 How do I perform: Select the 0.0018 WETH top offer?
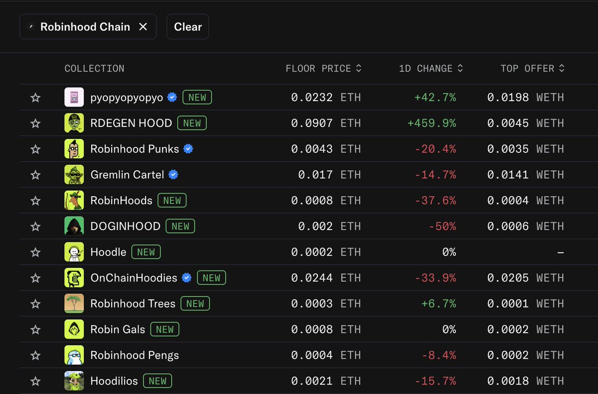pyautogui.click(x=526, y=381)
